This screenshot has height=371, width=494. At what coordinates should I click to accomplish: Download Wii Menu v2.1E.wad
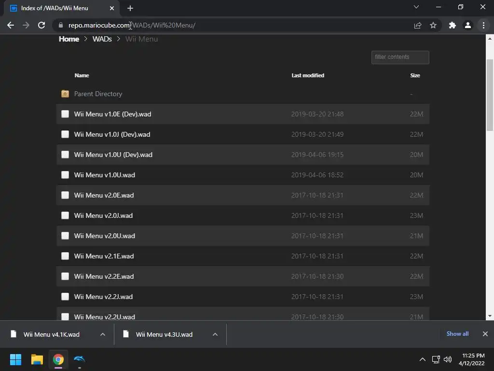(104, 256)
